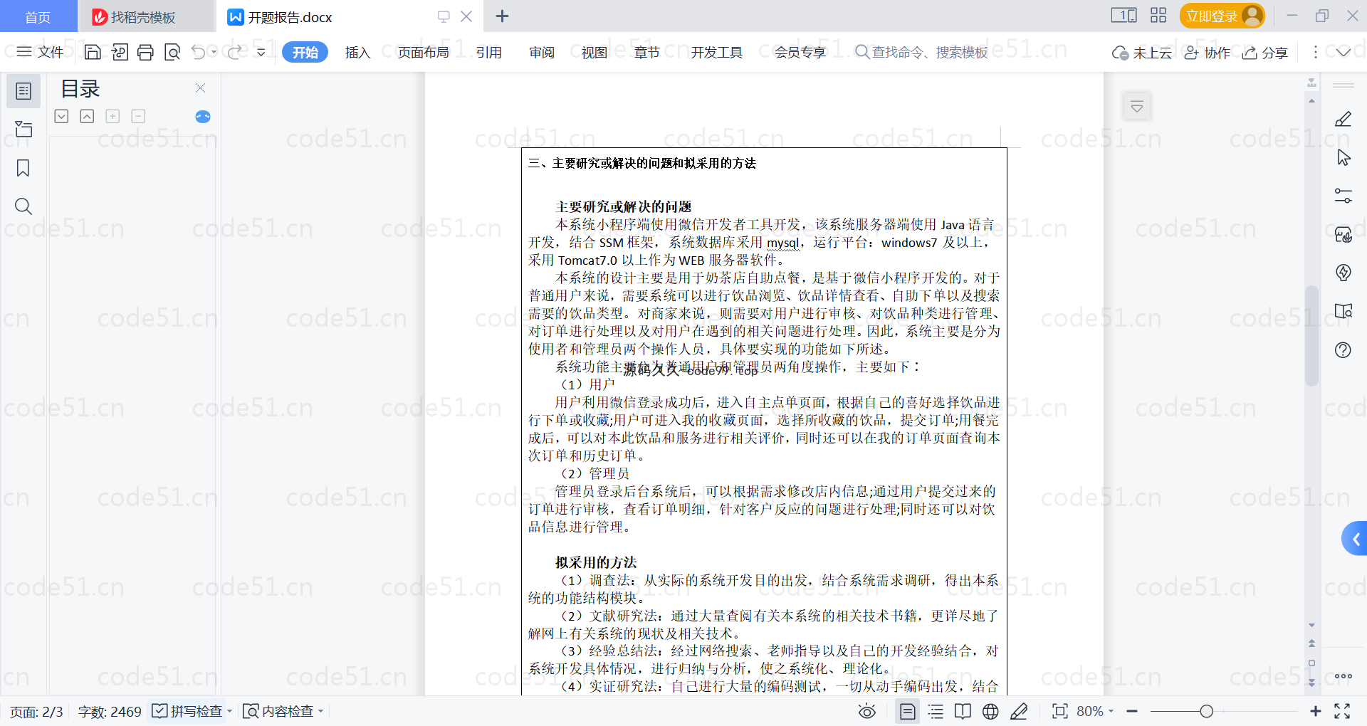Screen dimensions: 1367x726
Task: Click the zoom out minus button
Action: tap(1132, 711)
